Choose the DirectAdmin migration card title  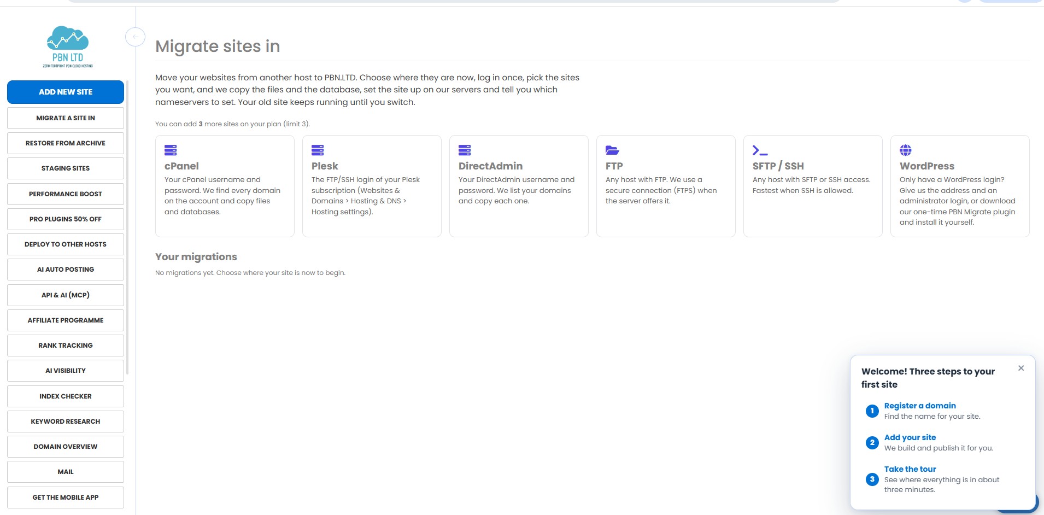[490, 166]
